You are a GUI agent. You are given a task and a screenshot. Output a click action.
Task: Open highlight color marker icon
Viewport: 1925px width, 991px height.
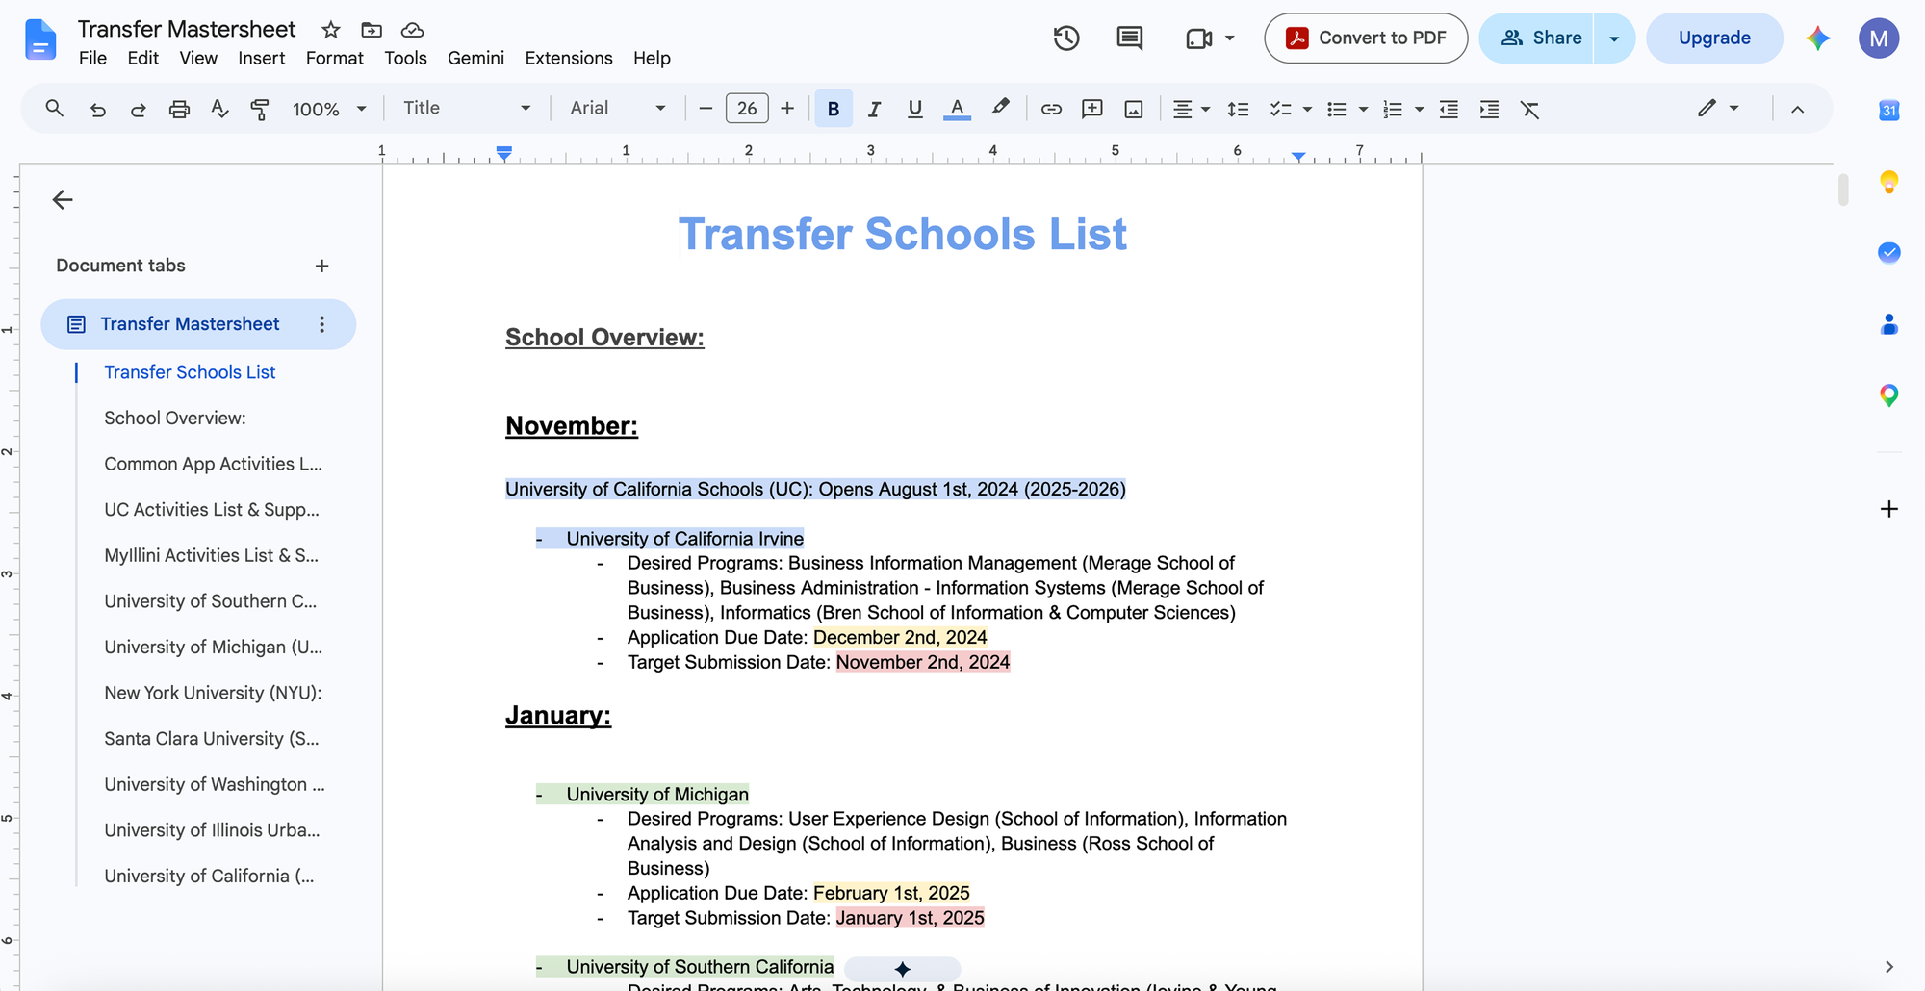pos(1000,109)
